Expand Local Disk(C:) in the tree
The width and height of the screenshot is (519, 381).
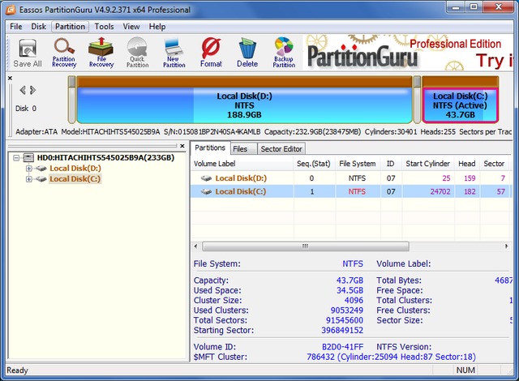29,179
